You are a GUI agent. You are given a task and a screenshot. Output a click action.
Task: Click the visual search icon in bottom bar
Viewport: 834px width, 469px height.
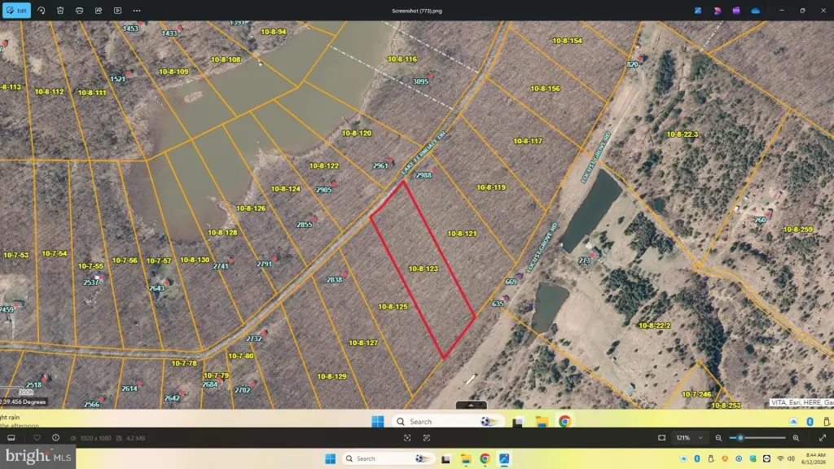pyautogui.click(x=427, y=437)
